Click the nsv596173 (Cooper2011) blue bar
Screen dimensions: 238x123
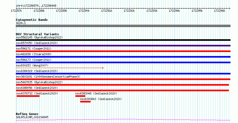tap(123, 62)
